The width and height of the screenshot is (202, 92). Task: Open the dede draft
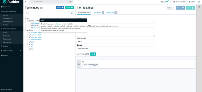[33, 42]
